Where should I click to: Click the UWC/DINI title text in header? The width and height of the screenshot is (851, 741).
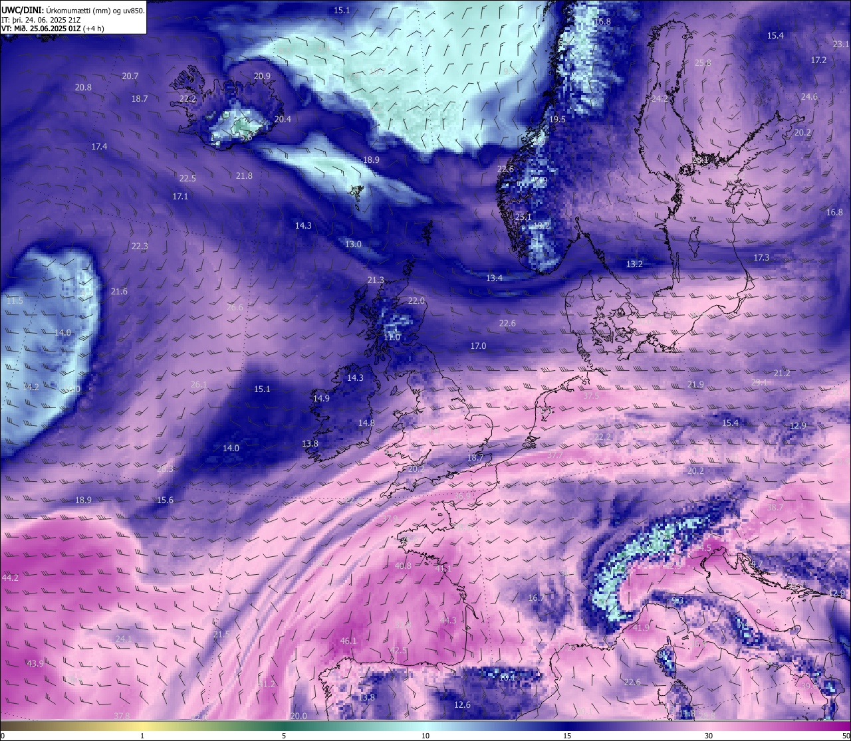click(x=22, y=11)
